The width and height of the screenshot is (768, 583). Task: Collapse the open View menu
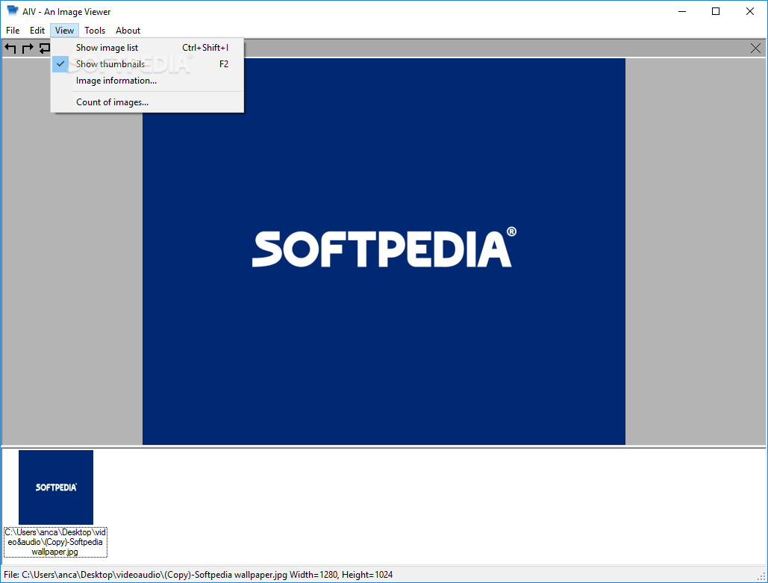(x=64, y=31)
